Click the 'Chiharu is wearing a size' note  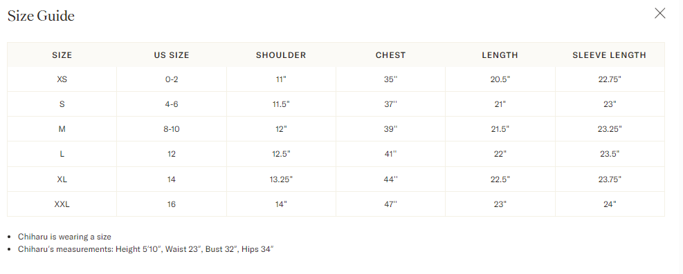[x=64, y=237]
